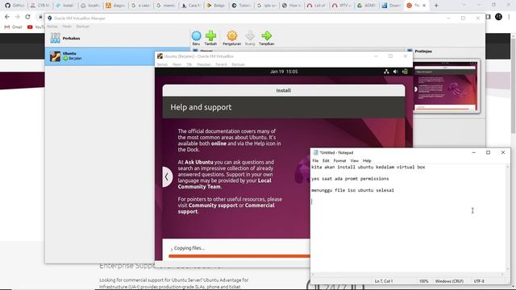This screenshot has width=516, height=290.
Task: Click Notepad vertical scrollbar up arrow
Action: pyautogui.click(x=508, y=167)
